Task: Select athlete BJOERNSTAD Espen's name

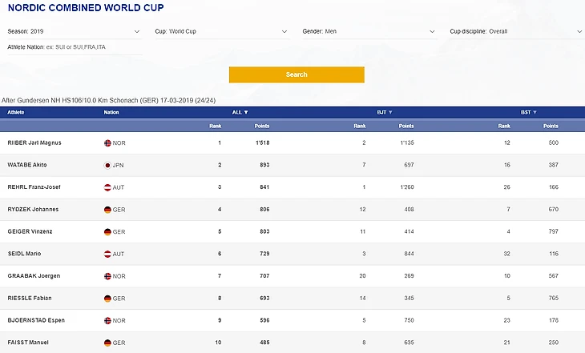Action: 34,320
